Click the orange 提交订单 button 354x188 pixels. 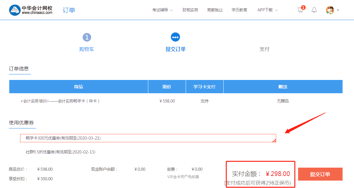coord(320,174)
